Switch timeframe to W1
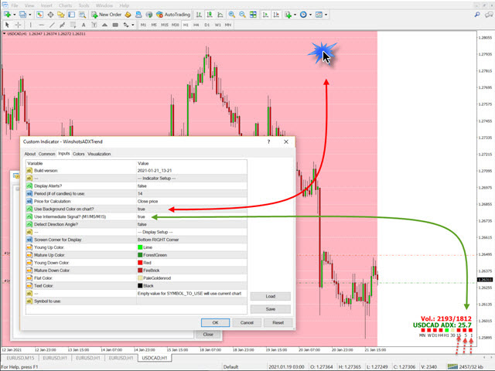This screenshot has width=495, height=371. point(217,25)
